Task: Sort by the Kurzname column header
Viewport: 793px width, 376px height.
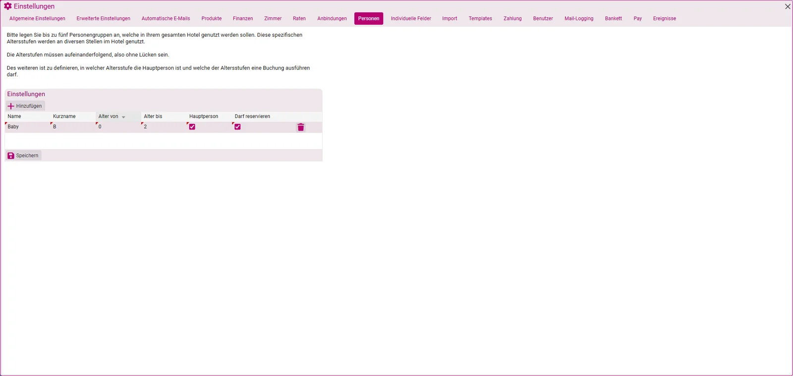Action: tap(73, 116)
